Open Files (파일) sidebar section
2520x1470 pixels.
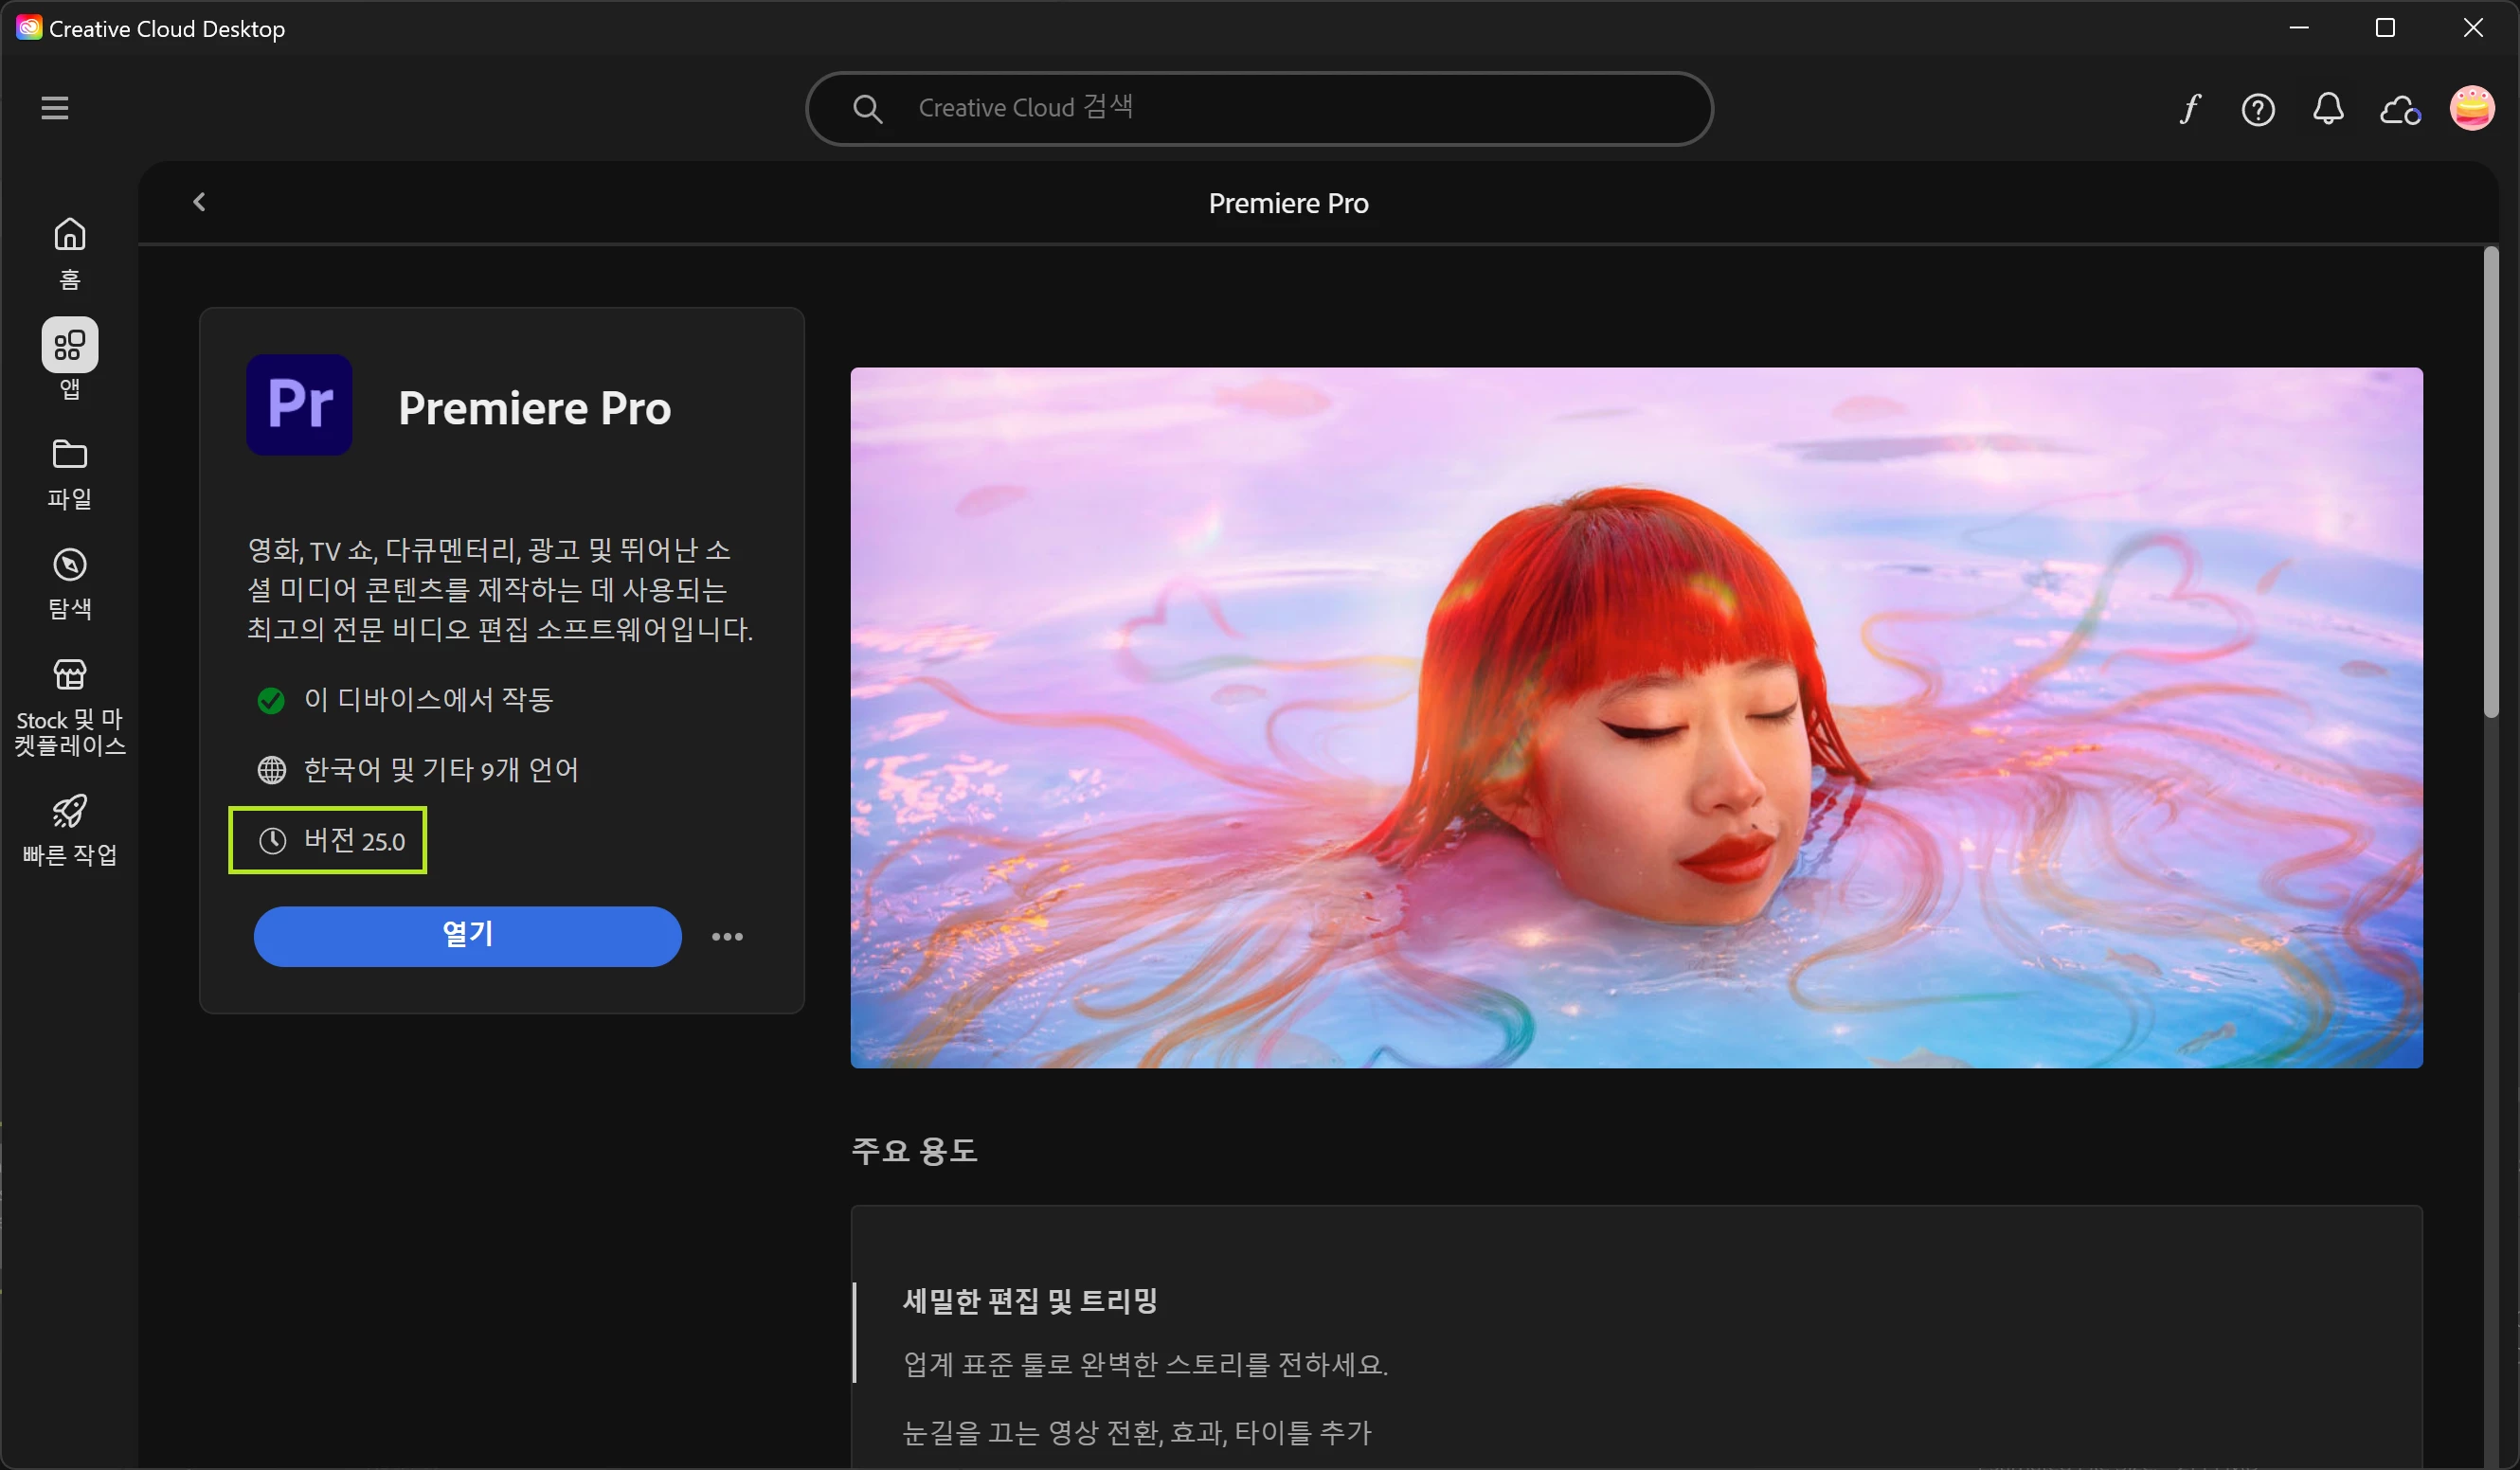click(x=69, y=472)
